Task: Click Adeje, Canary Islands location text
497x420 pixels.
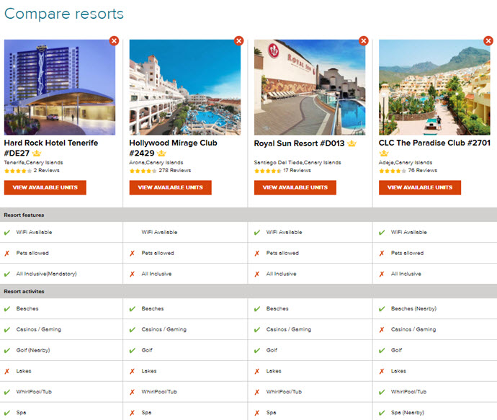Action: (406, 163)
